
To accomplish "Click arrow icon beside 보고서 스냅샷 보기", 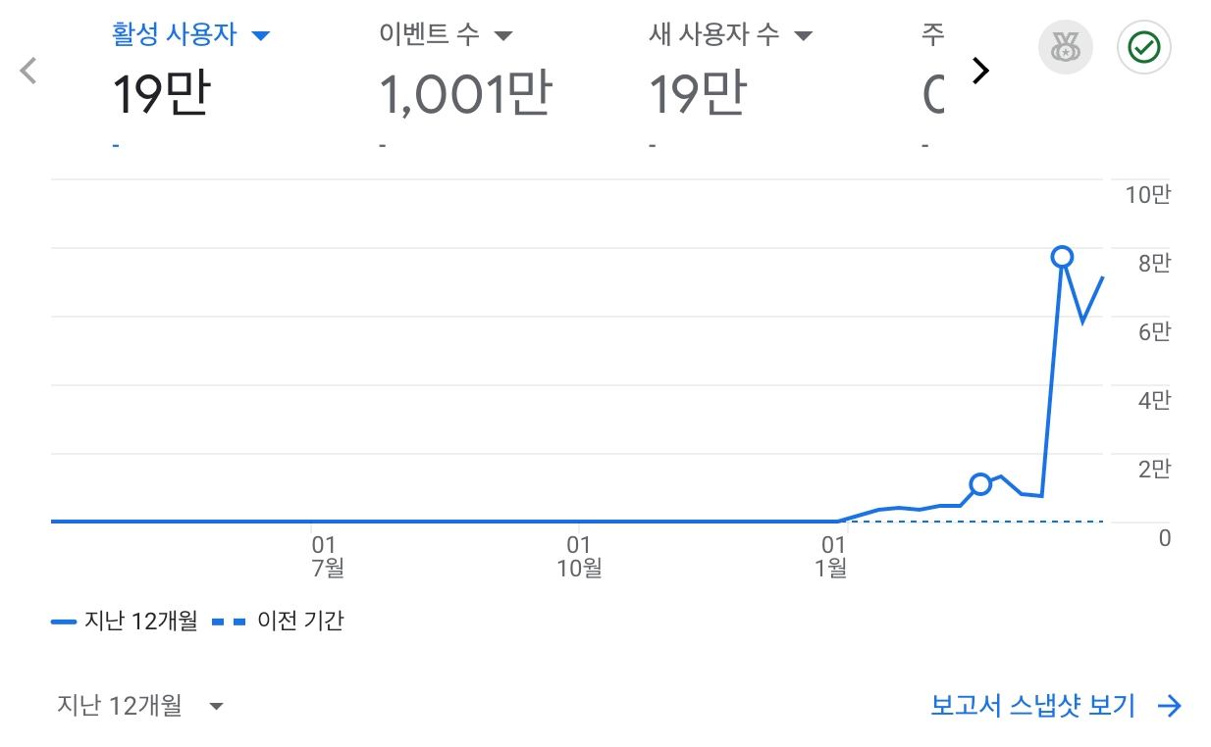I will click(1169, 706).
